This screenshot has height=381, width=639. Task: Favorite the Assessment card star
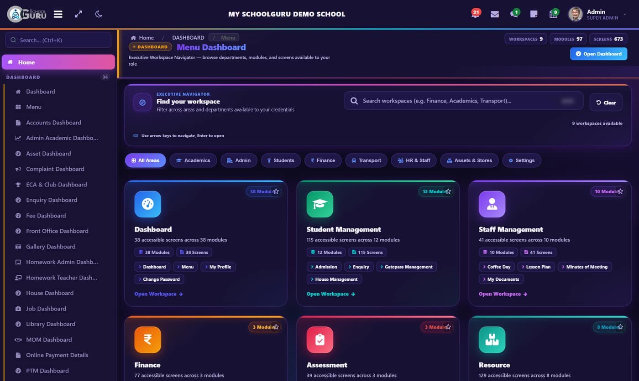(448, 327)
